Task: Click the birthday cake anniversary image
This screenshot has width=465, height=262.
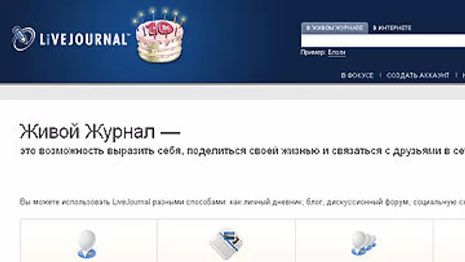Action: pyautogui.click(x=160, y=35)
